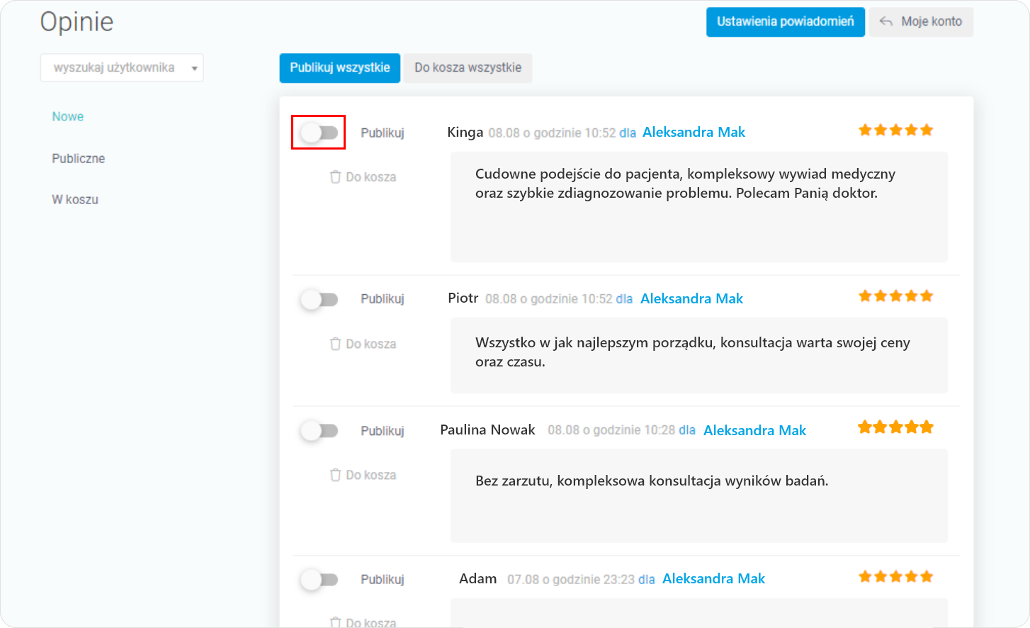1030x628 pixels.
Task: Click the star rating for Paulina Nowak's review
Action: click(x=895, y=427)
